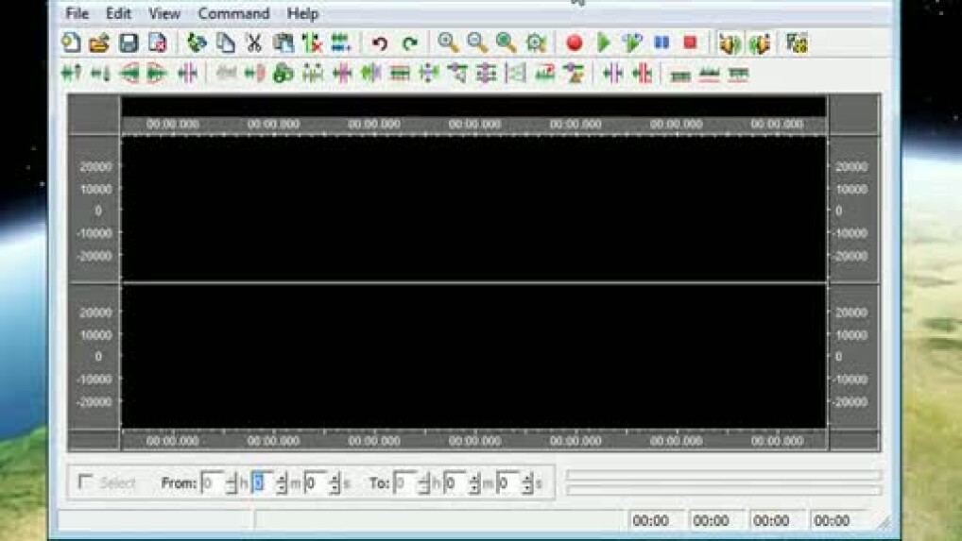Open the Help menu
This screenshot has height=541, width=962.
(302, 13)
